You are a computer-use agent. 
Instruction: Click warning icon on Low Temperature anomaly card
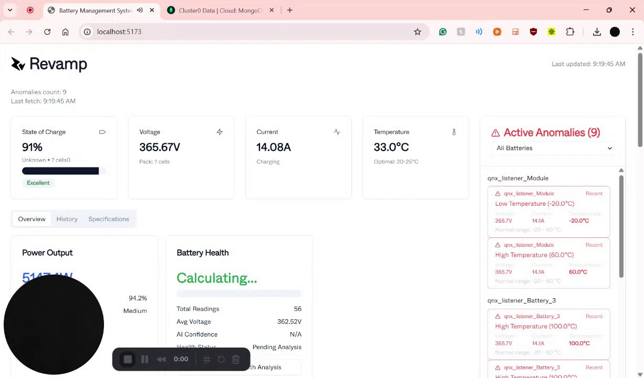(x=498, y=194)
